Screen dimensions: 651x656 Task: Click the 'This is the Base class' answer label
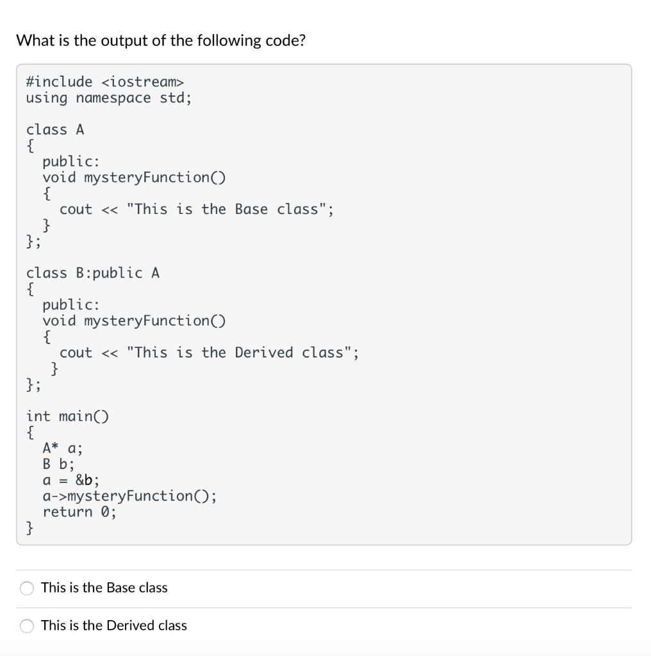tap(103, 587)
